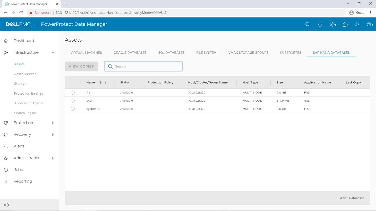Screen dimensions: 376x211
Task: Click the Size column header
Action: (x=280, y=83)
